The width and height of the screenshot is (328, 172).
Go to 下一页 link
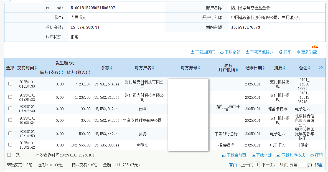click(269, 165)
